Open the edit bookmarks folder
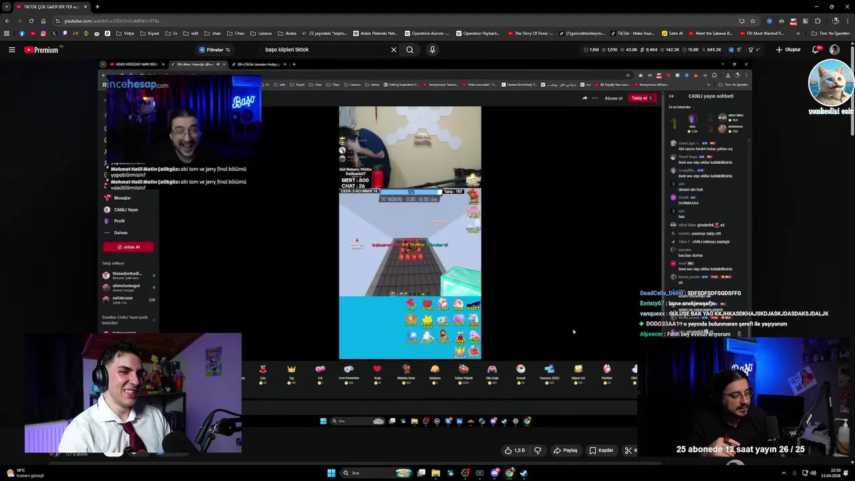 (x=189, y=33)
